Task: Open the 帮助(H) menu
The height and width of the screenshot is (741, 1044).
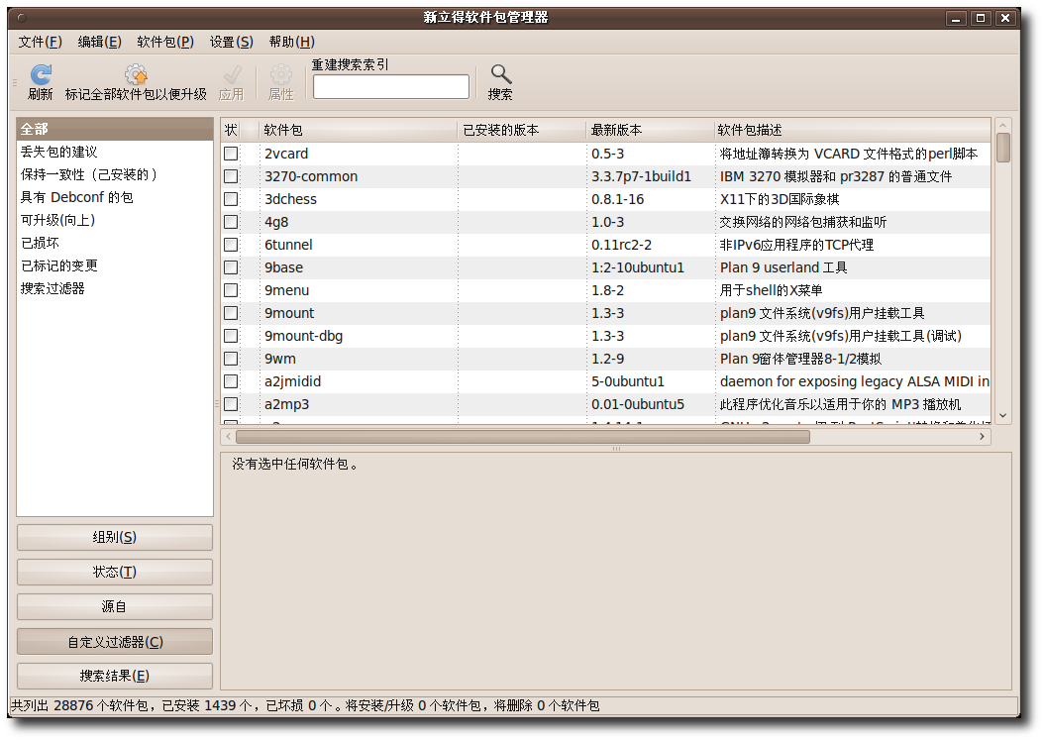Action: coord(291,42)
